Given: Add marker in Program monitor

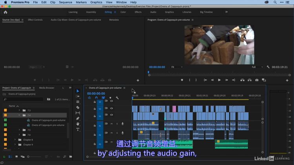Looking at the screenshot, I should [x=182, y=80].
